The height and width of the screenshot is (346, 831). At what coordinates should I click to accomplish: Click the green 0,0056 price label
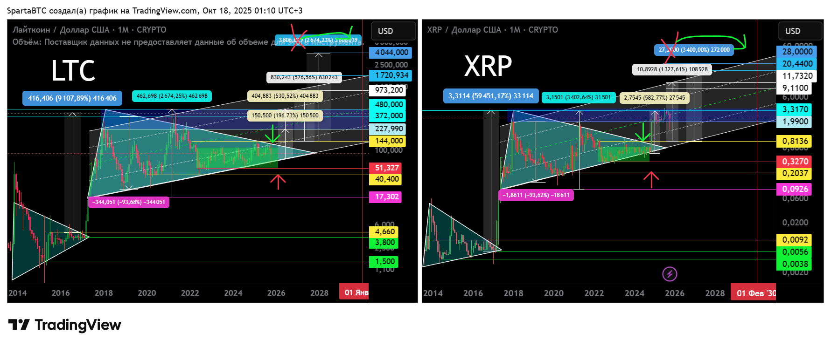(794, 252)
